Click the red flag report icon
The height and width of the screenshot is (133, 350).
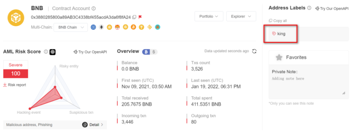point(140,17)
